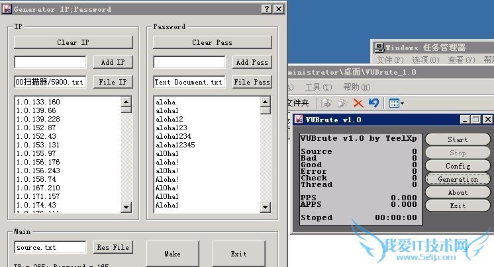Screen dimensions: 494x267
Task: Focus the empty password entry field
Action: point(189,62)
